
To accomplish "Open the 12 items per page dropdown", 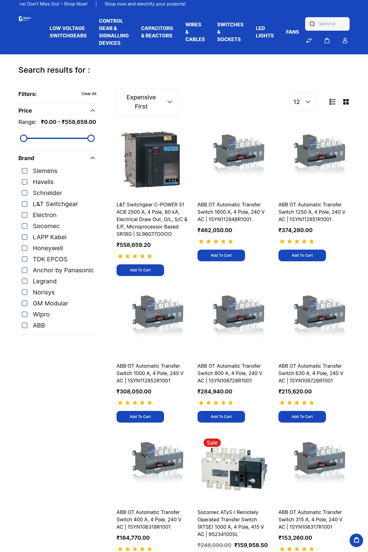I will [302, 102].
